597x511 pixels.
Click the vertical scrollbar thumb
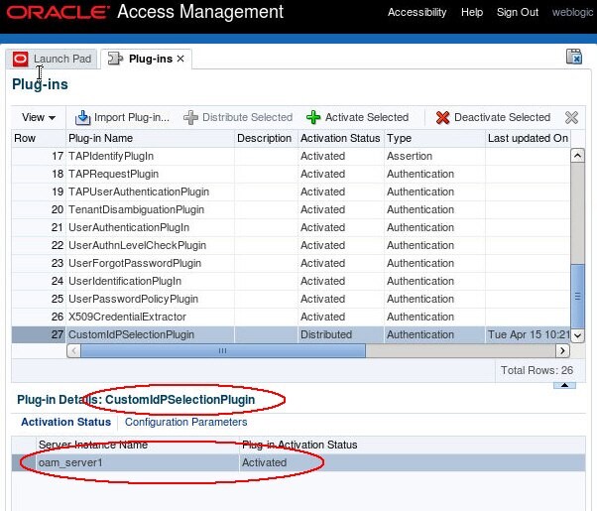pyautogui.click(x=577, y=296)
